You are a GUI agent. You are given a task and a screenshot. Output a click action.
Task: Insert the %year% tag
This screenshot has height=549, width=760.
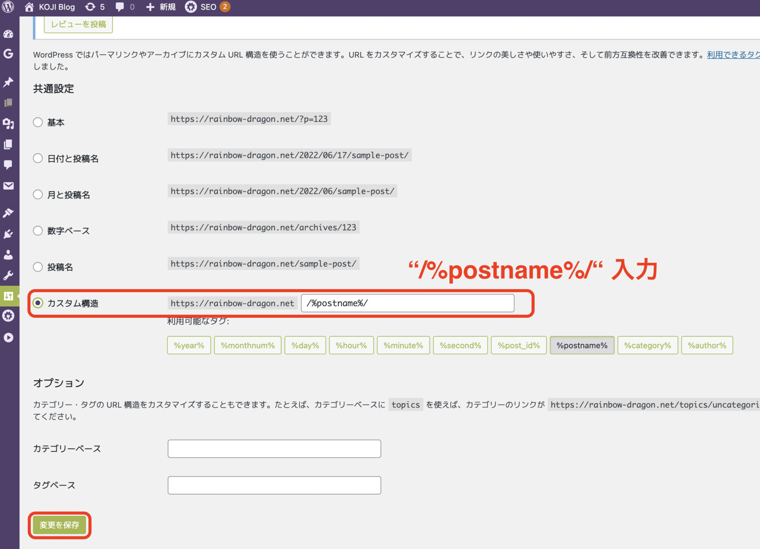pos(189,345)
